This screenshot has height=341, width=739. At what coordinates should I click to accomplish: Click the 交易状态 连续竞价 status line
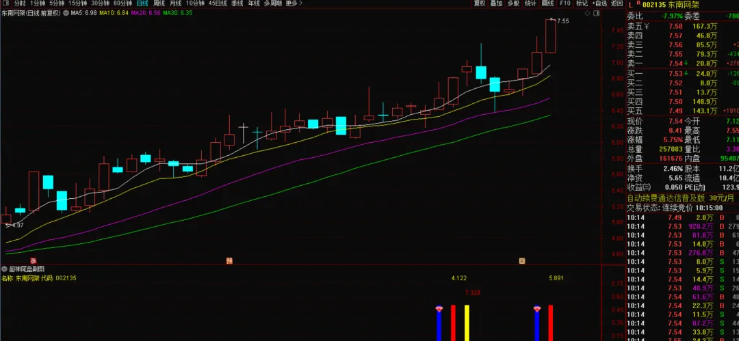tap(675, 208)
